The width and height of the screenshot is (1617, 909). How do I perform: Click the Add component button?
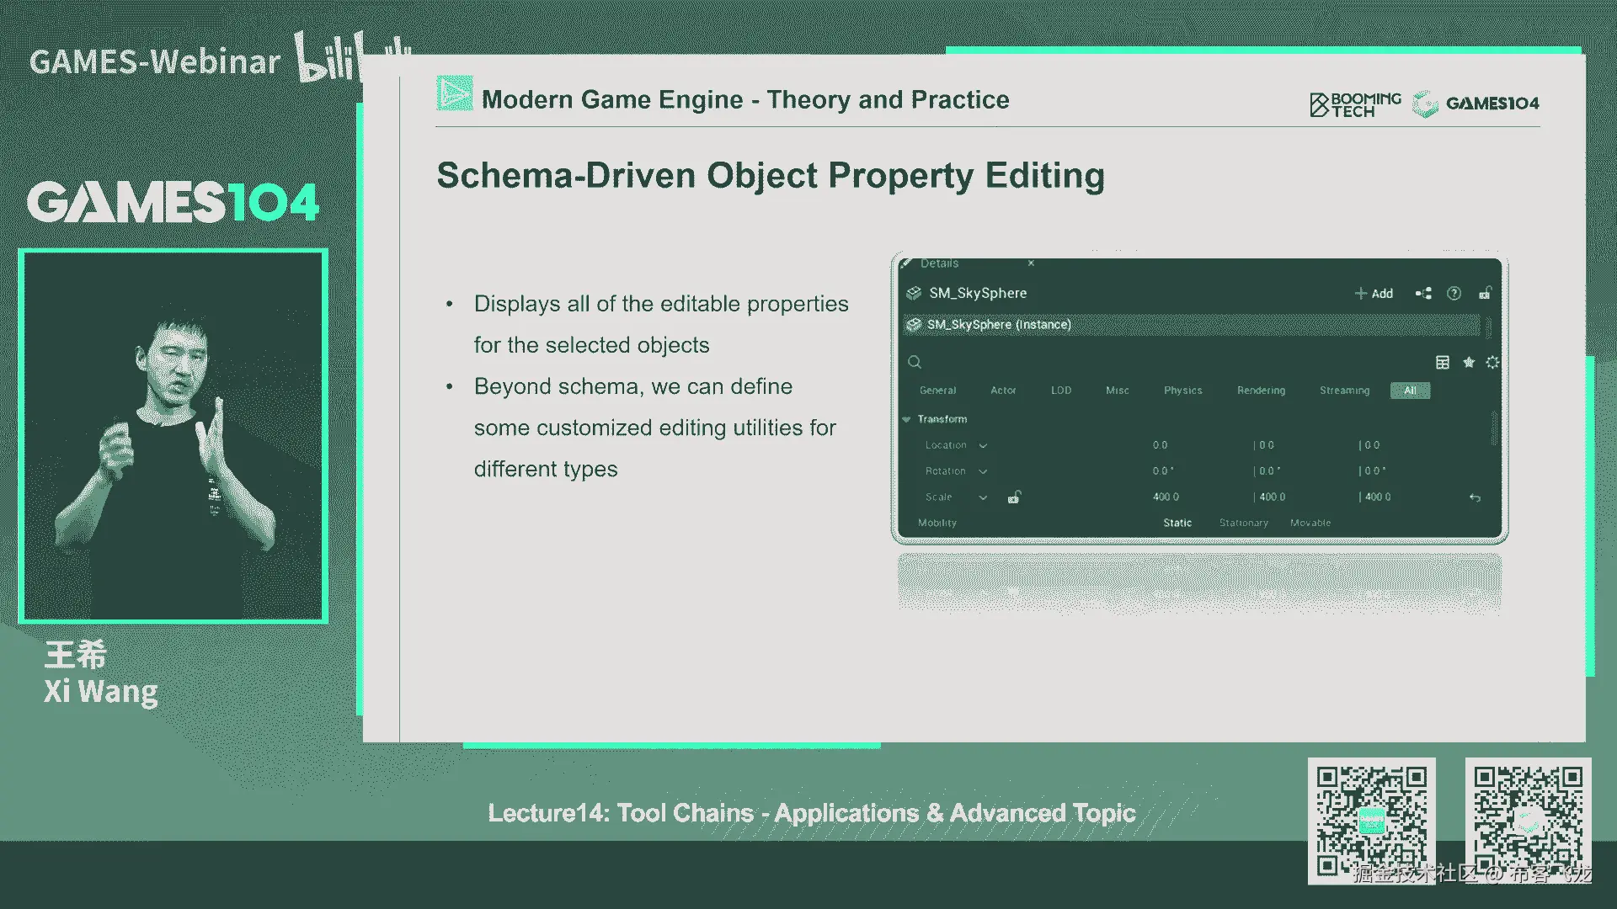(x=1374, y=294)
